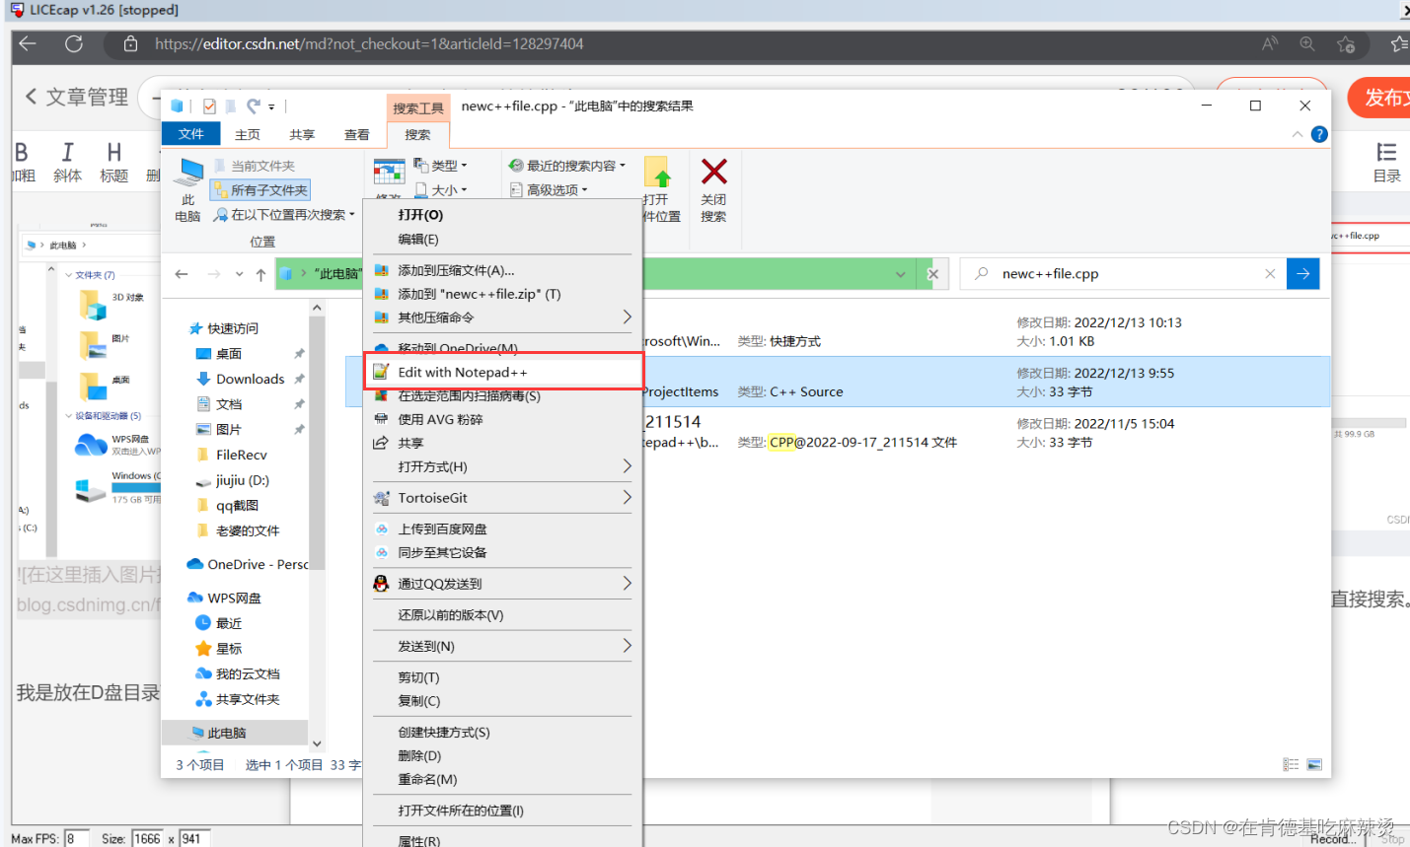Choose 复制(C) in context menu
This screenshot has height=847, width=1410.
click(x=502, y=701)
